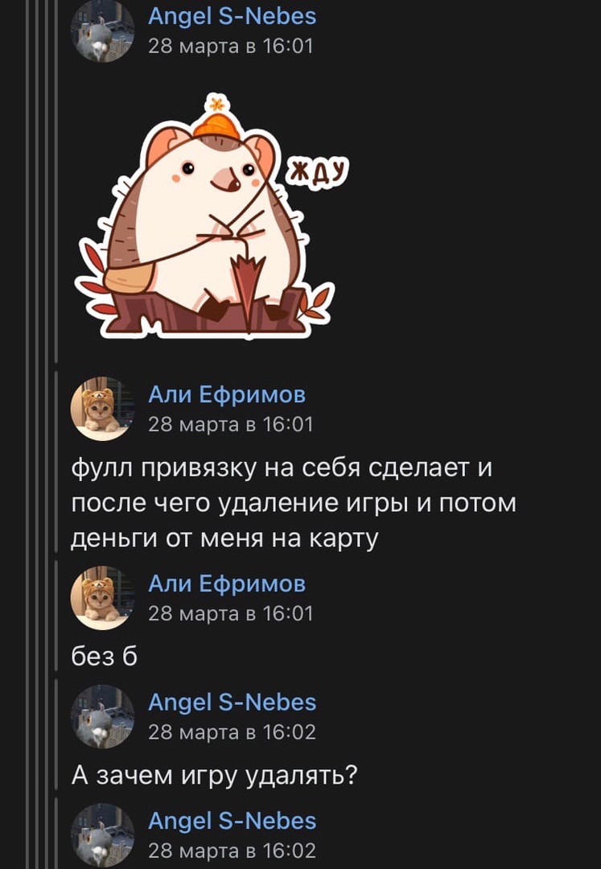Select the без б message
601x869 pixels.
pyautogui.click(x=104, y=657)
